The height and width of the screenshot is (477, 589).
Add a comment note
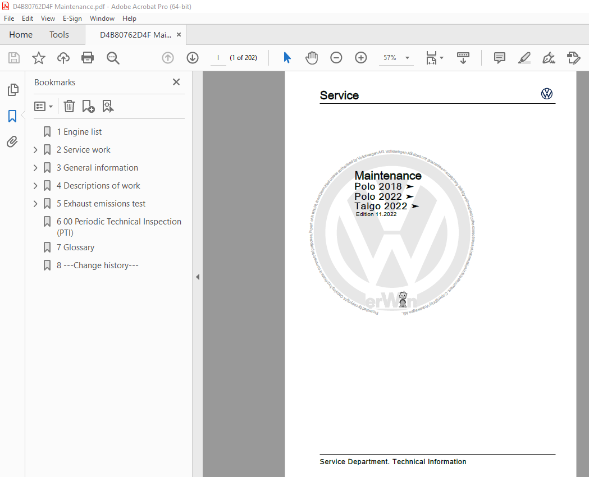(499, 58)
